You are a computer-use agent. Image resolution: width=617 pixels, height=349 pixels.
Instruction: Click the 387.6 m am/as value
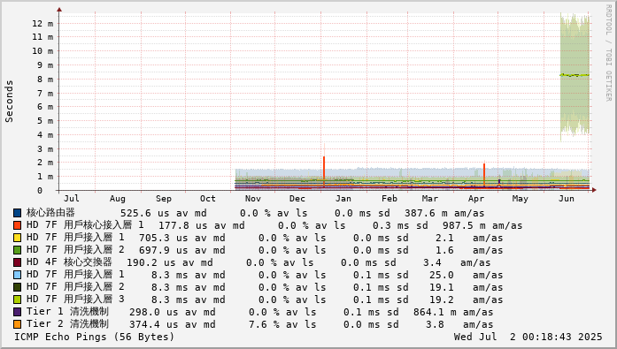(x=444, y=213)
